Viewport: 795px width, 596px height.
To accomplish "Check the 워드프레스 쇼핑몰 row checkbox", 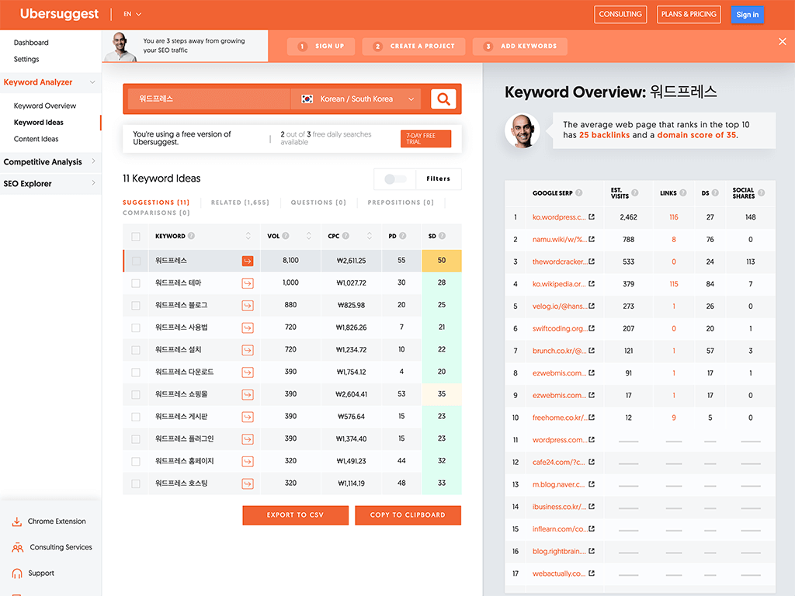I will (x=135, y=395).
